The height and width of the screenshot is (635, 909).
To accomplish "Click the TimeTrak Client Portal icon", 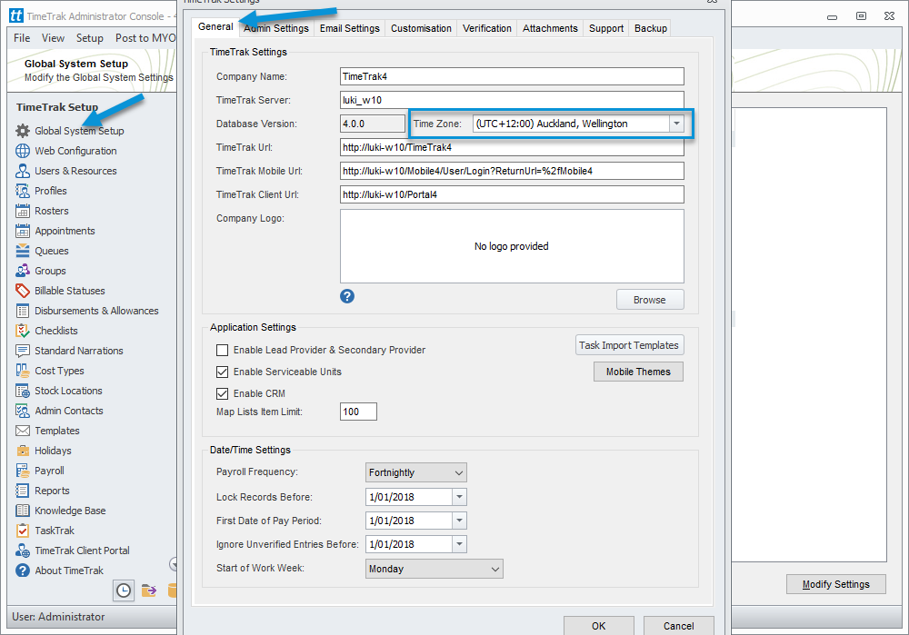I will coord(23,551).
